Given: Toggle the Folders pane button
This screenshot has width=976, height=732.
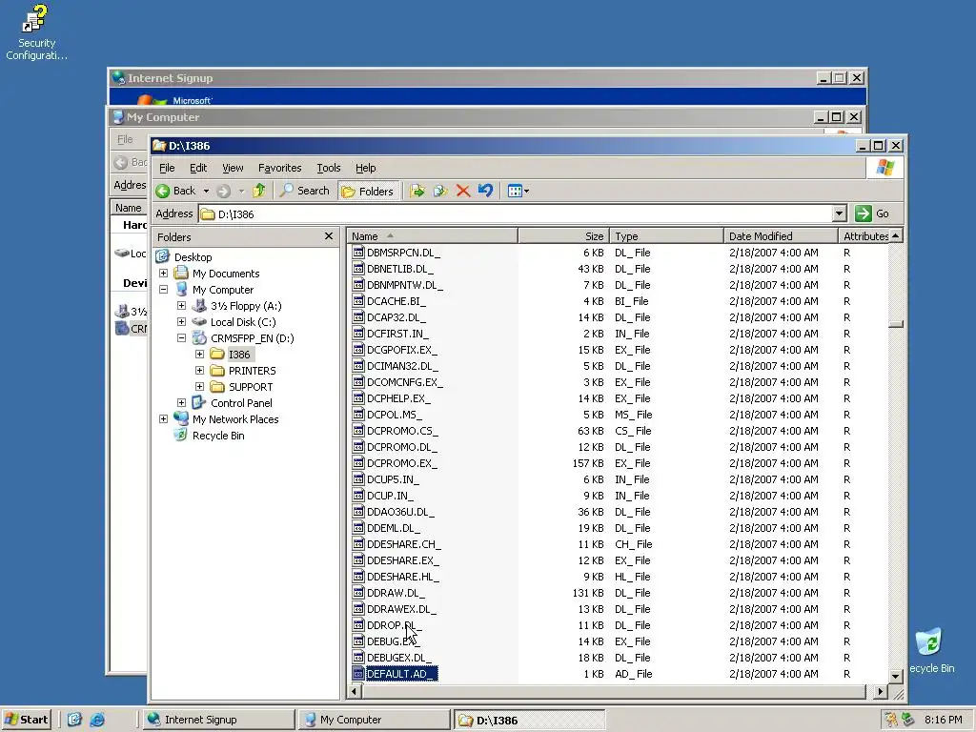Looking at the screenshot, I should click(x=368, y=191).
